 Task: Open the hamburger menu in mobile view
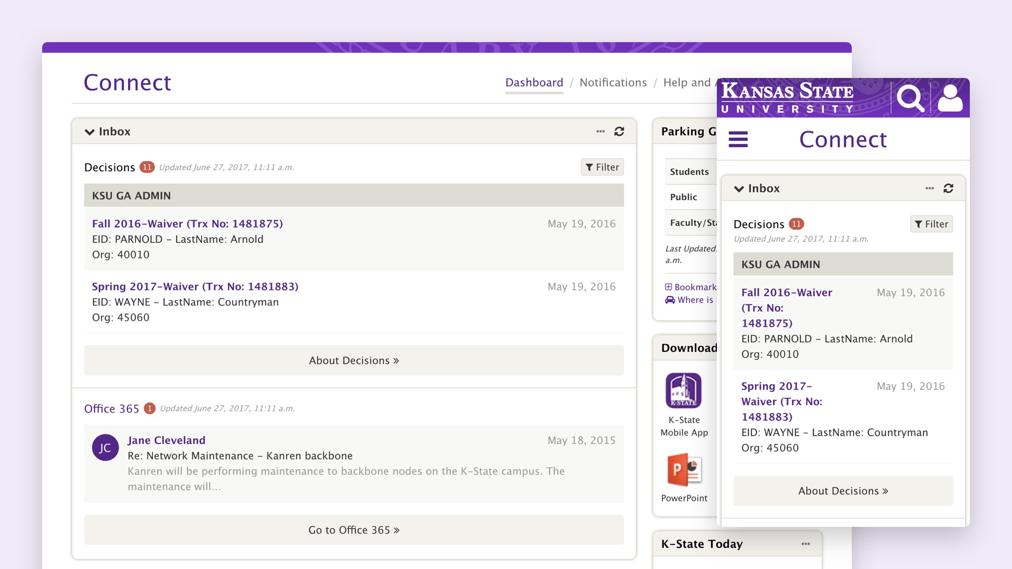pyautogui.click(x=738, y=139)
